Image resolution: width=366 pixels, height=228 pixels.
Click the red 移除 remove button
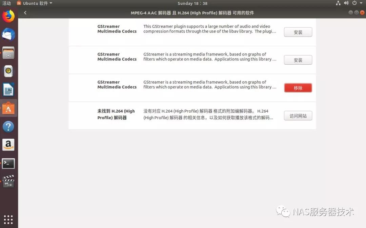pyautogui.click(x=298, y=88)
